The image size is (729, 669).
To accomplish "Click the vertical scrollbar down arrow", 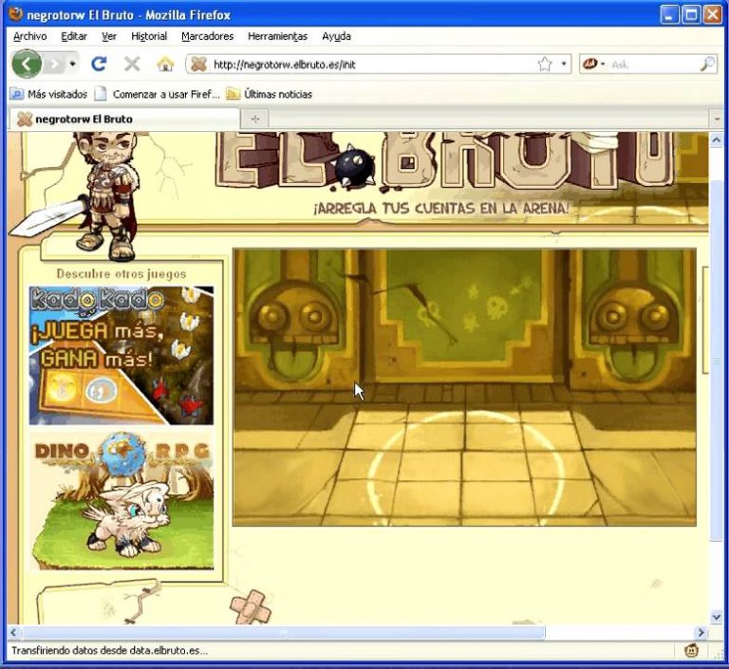I will click(x=716, y=617).
